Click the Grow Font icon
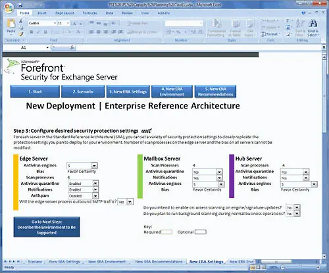The height and width of the screenshot is (273, 329). click(74, 23)
